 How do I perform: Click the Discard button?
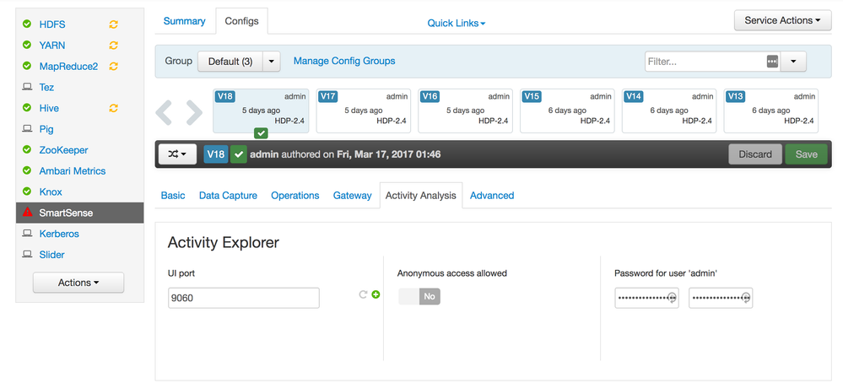tap(755, 154)
